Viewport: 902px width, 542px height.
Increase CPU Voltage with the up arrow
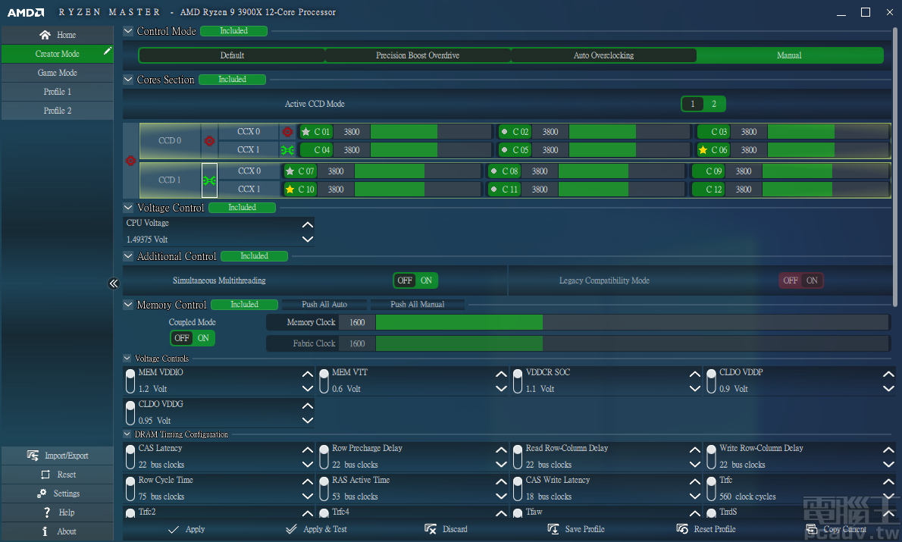307,224
